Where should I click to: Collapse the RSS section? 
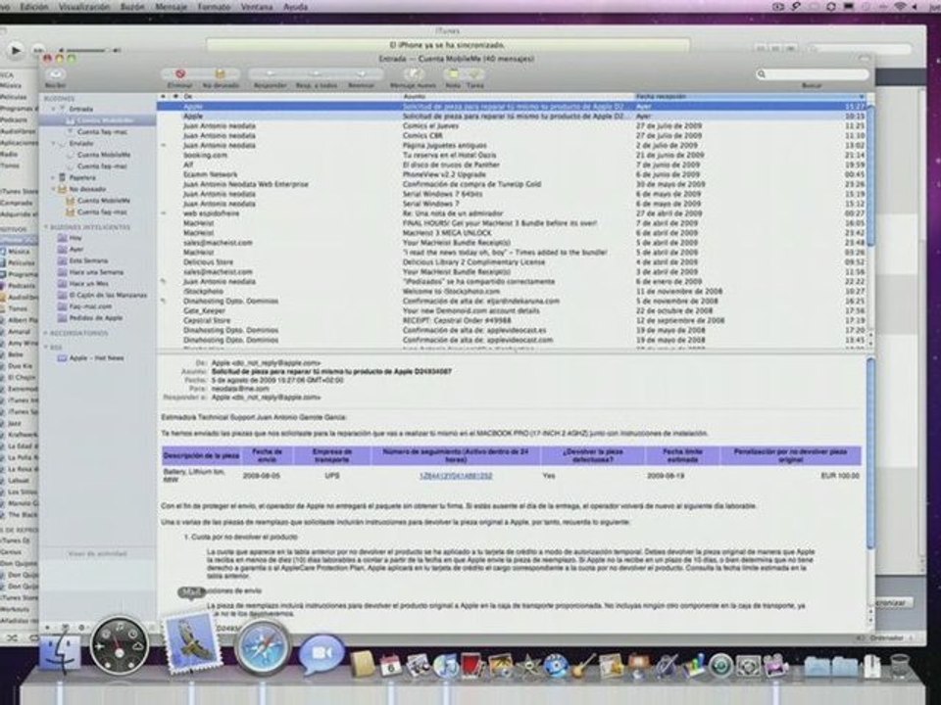coord(46,347)
